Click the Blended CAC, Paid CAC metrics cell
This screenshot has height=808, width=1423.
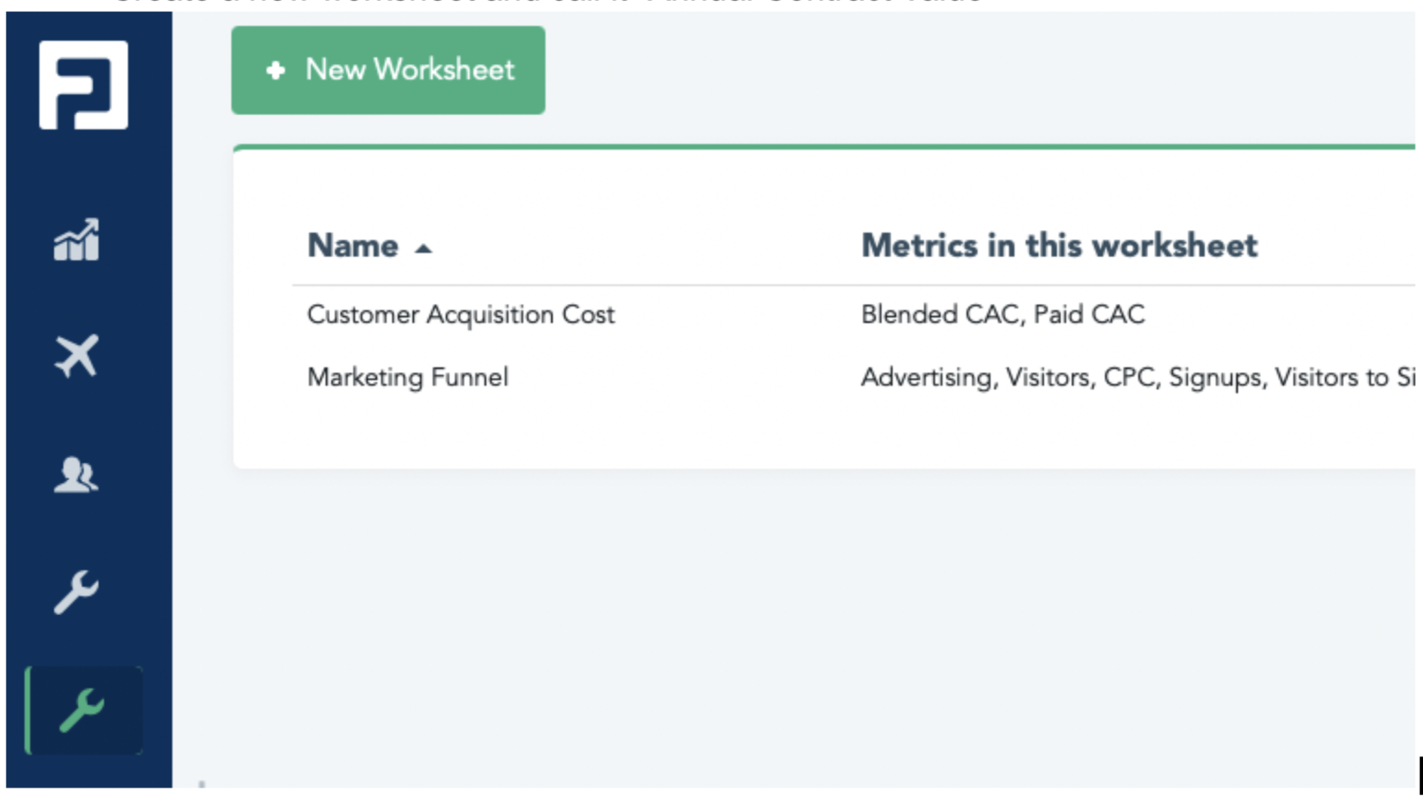[x=1003, y=315]
